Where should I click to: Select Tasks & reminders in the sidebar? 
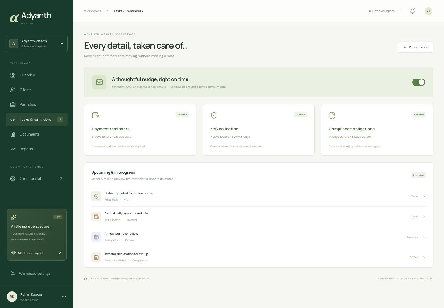(37, 120)
